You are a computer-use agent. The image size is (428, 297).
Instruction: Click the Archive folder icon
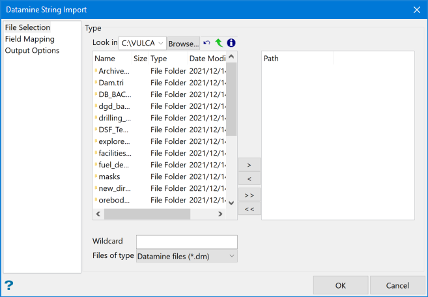click(96, 71)
